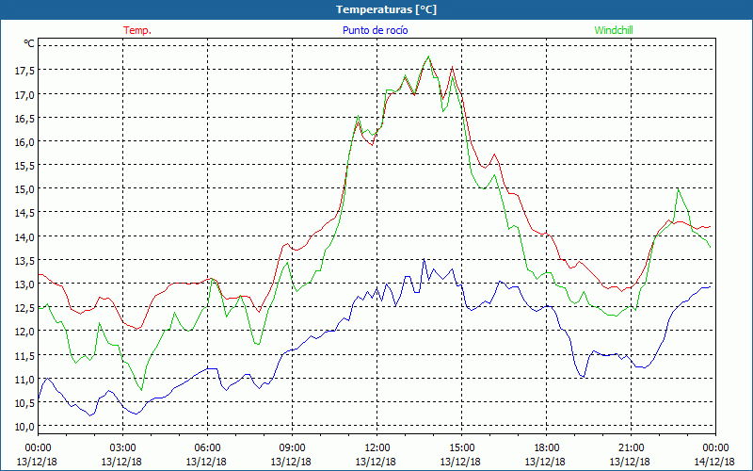Screen dimensions: 753x471
Task: Click the 00:00 time label above 13/12/18
Action: coord(38,448)
